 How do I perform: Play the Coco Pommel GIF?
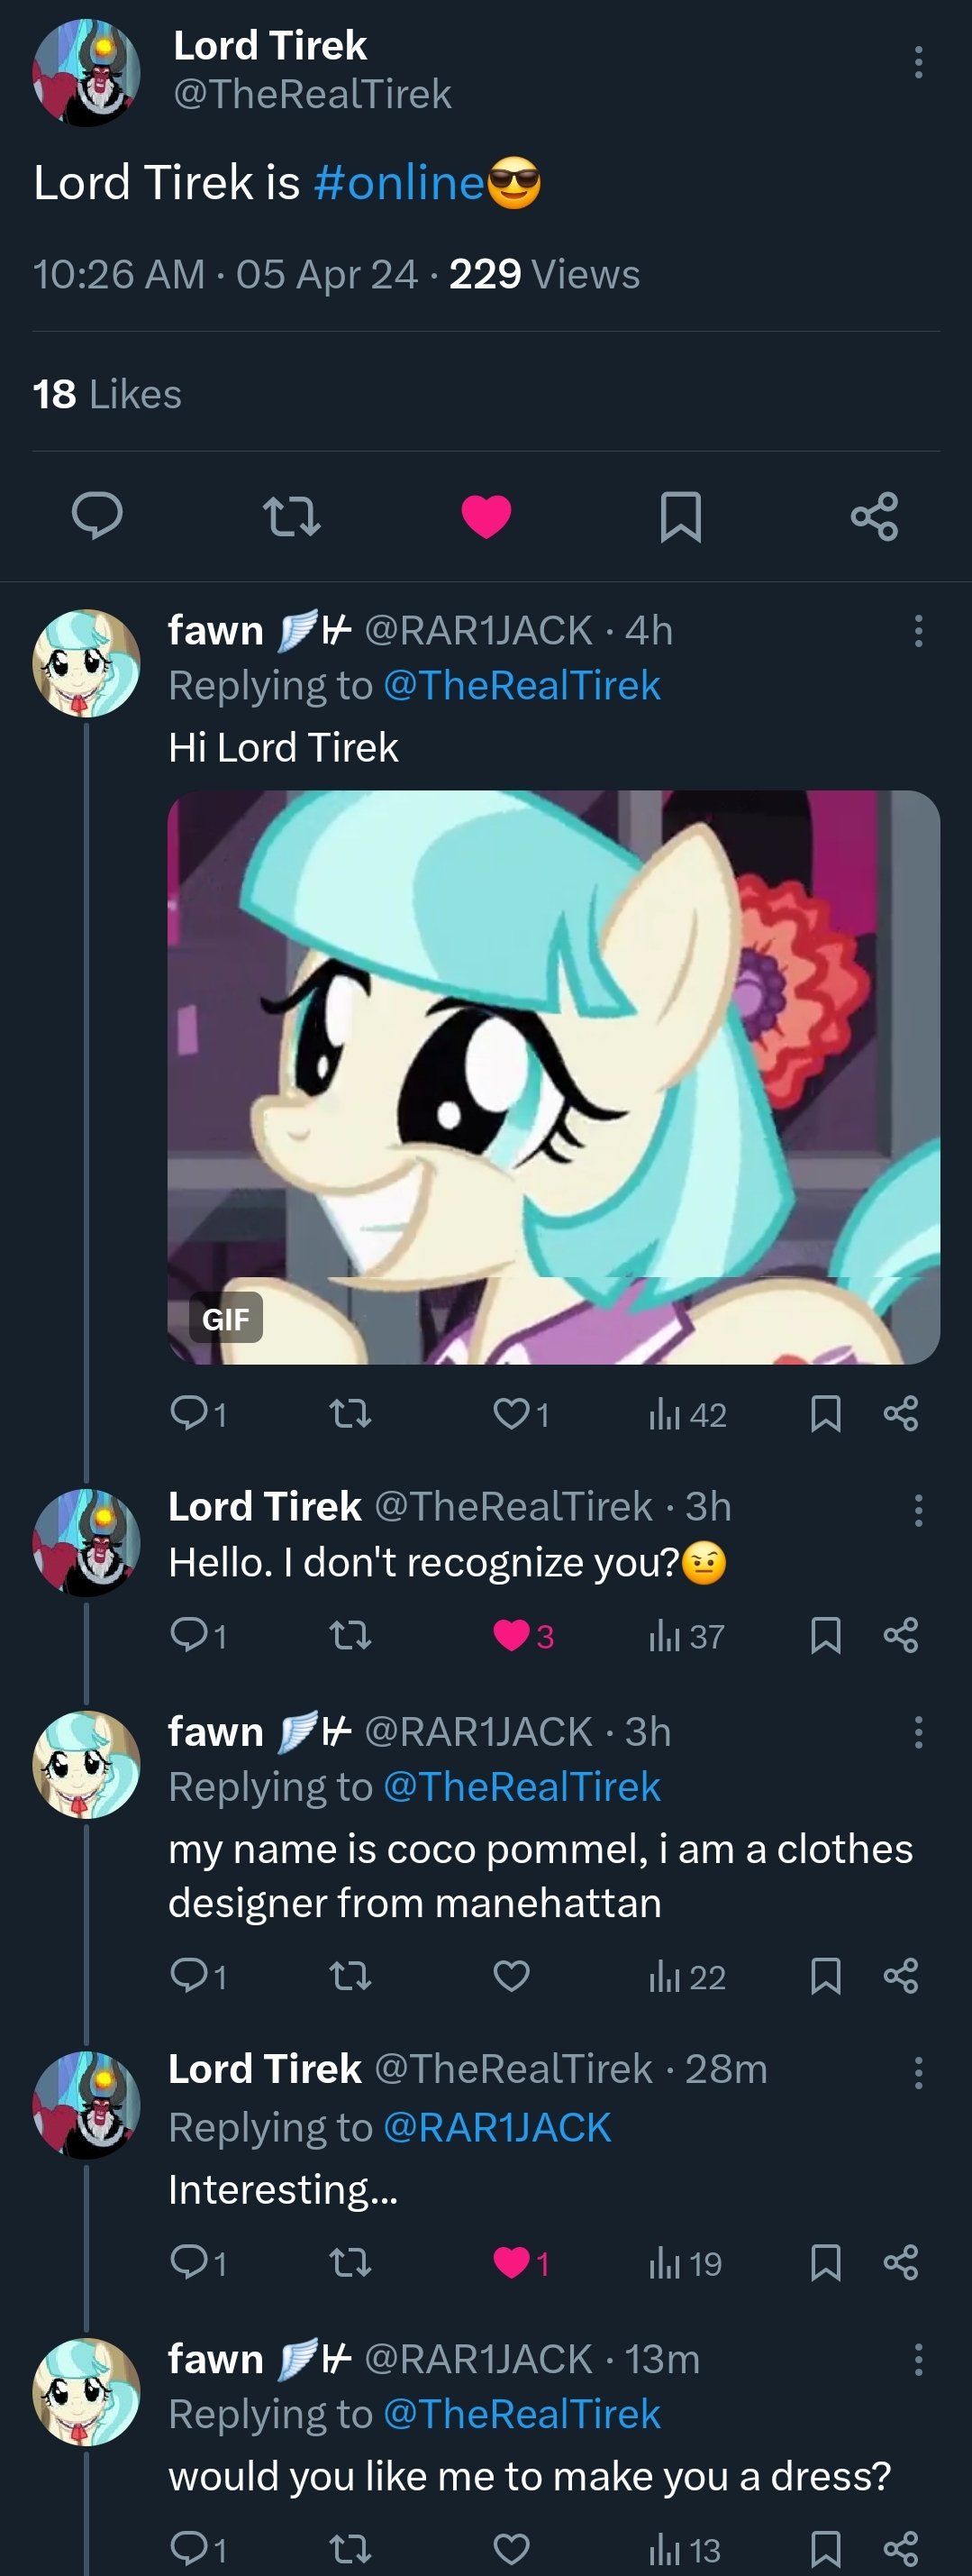click(553, 1076)
